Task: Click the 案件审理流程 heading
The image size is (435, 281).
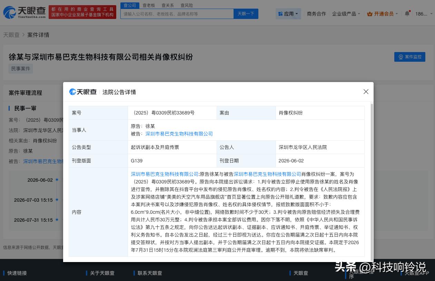Action: [25, 93]
